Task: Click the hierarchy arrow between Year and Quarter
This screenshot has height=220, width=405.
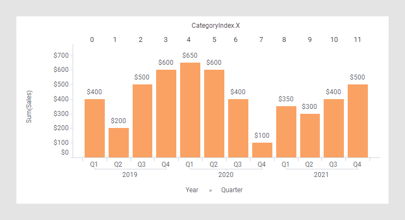Action: click(x=211, y=191)
